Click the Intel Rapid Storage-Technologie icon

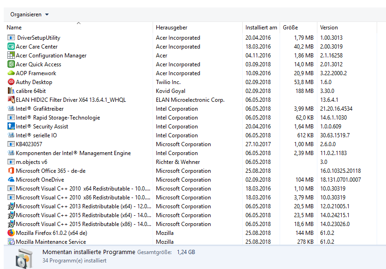pos(11,118)
